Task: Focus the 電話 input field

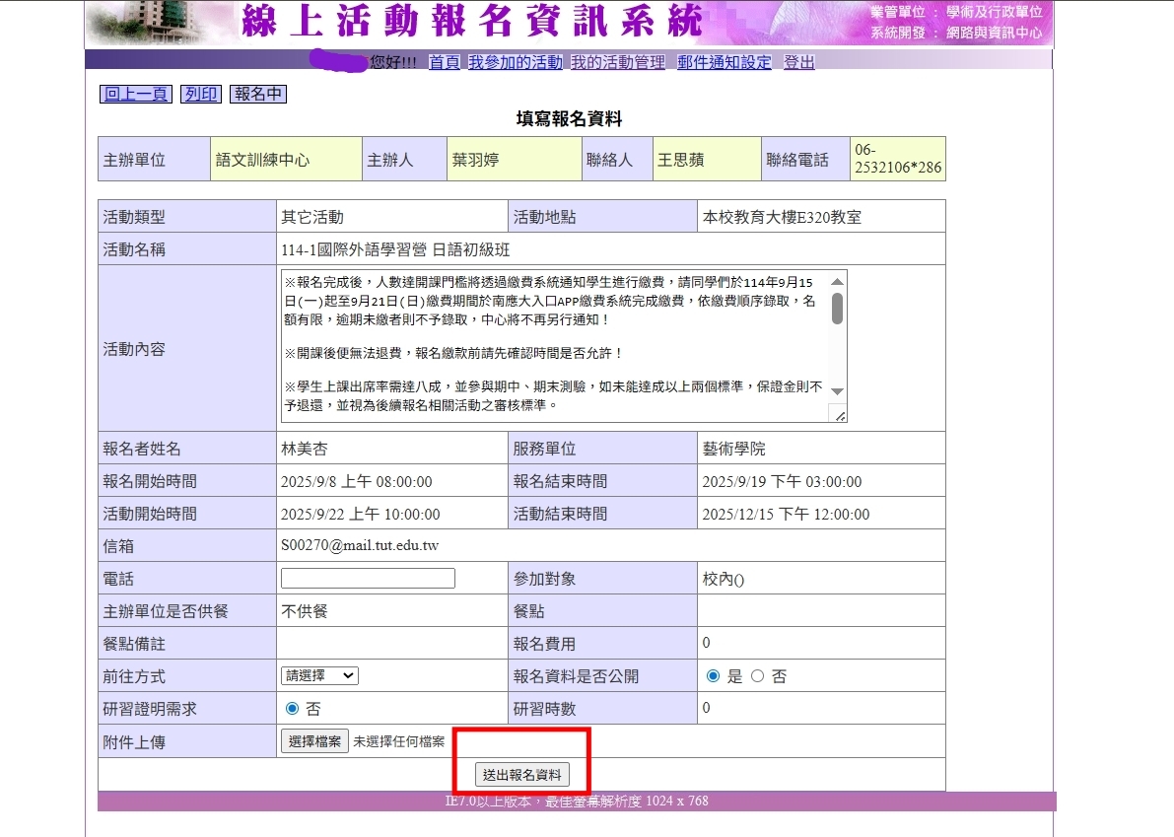Action: coord(368,579)
